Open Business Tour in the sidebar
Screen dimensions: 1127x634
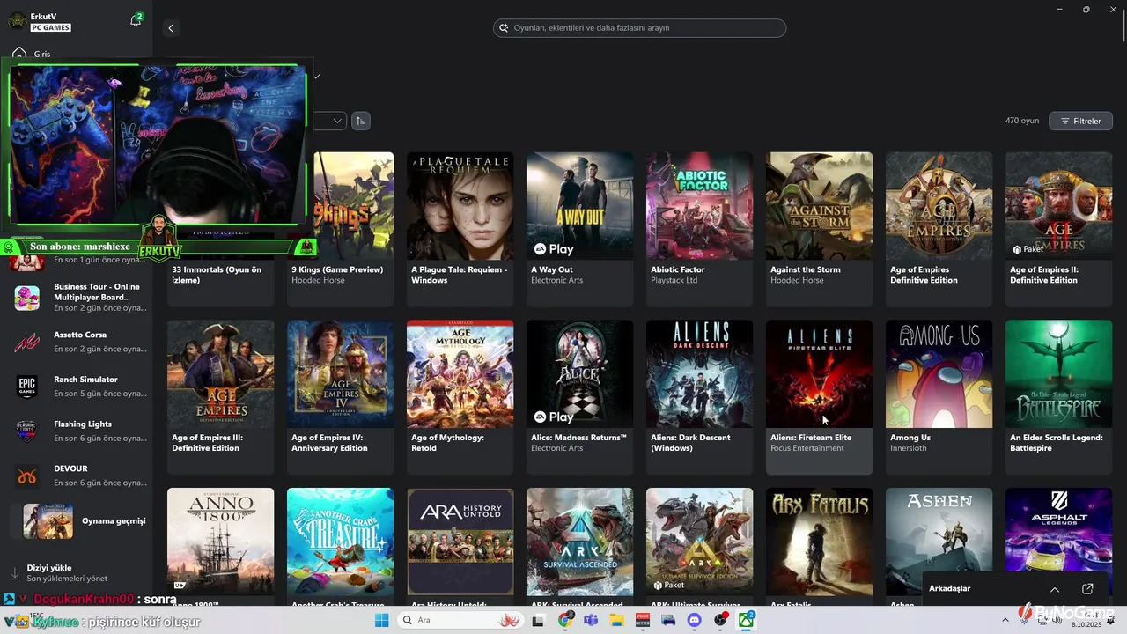(79, 298)
